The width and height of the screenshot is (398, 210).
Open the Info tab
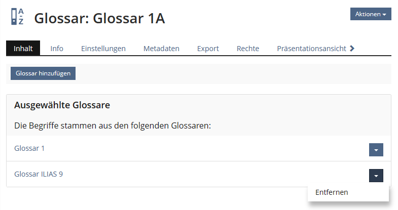(57, 49)
